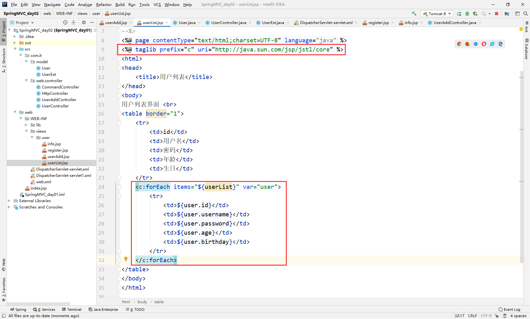The width and height of the screenshot is (530, 319).
Task: Toggle the Favorites tool window stripe button
Action: coord(3,290)
